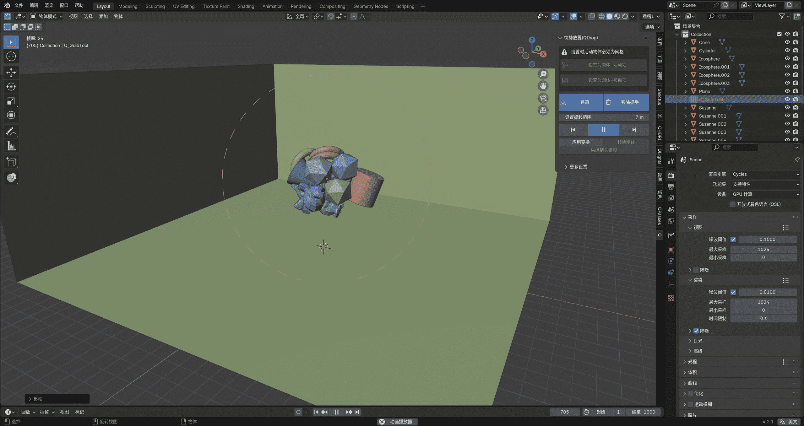
Task: Expand the Light Paths panel
Action: pos(692,362)
